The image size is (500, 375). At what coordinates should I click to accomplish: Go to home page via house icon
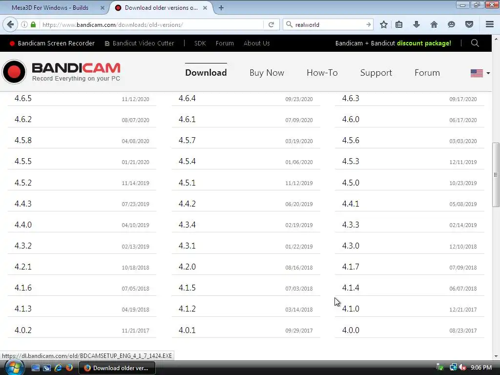click(x=434, y=24)
